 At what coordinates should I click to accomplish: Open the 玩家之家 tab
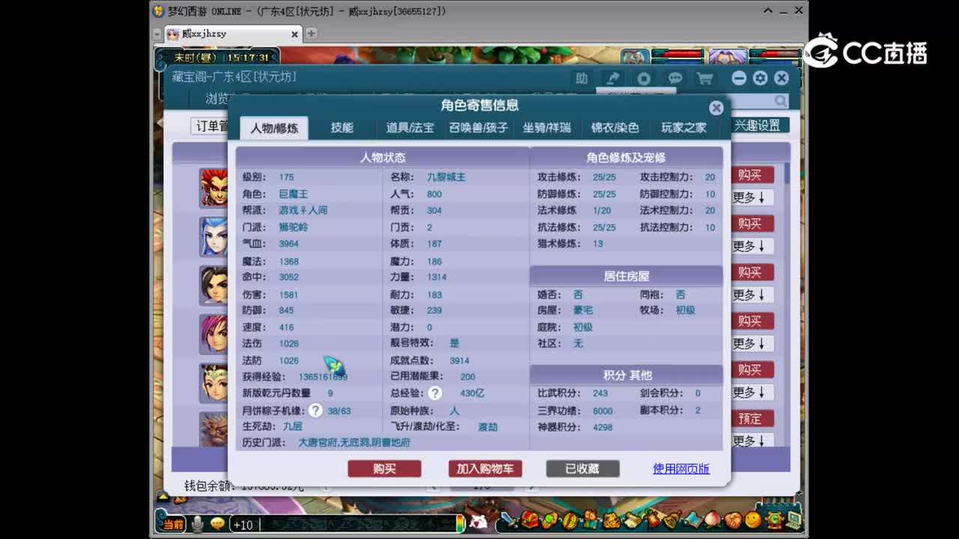point(683,128)
